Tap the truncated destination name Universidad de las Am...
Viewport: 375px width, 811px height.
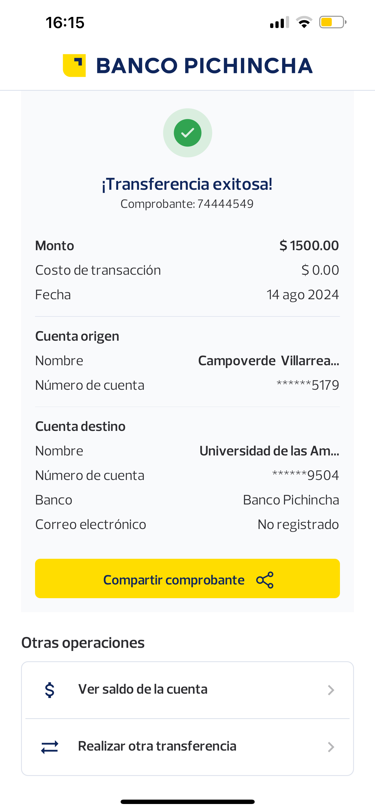point(269,451)
